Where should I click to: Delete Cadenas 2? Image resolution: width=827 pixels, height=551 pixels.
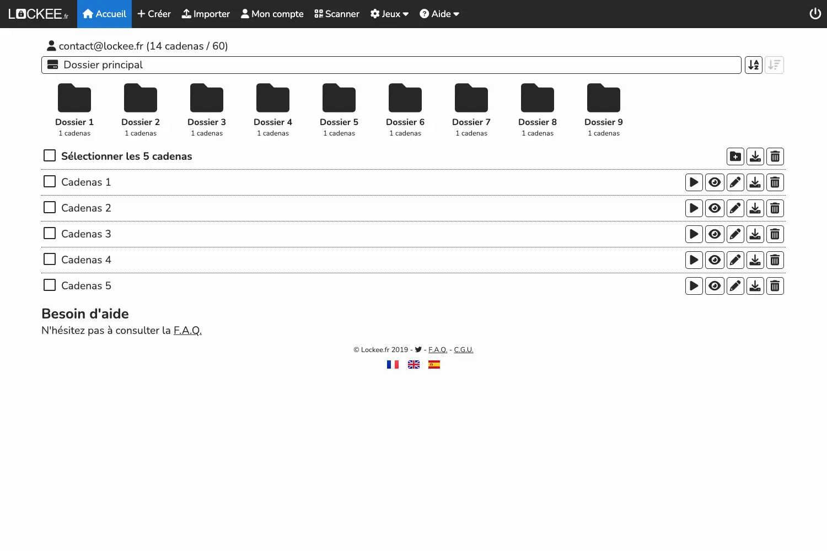775,208
